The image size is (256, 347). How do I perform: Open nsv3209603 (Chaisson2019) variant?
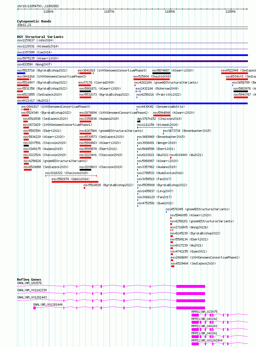tap(101, 167)
